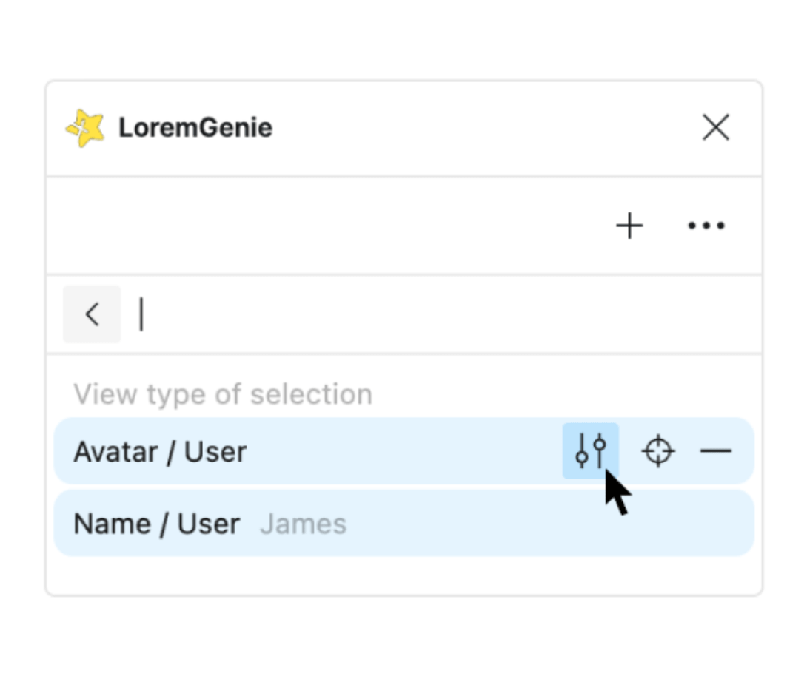This screenshot has width=807, height=679.
Task: Click the "View type of selection" hint text
Action: pos(222,394)
